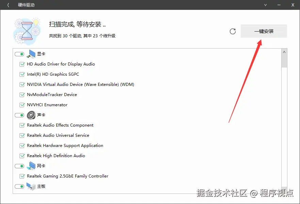Image resolution: width=300 pixels, height=204 pixels.
Task: Click the 扫描完成, 等待安装 heading
Action: point(77,24)
